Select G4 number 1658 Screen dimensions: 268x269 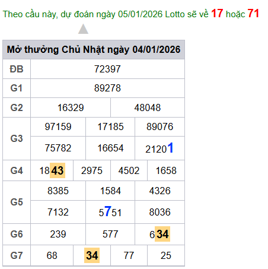coord(166,170)
